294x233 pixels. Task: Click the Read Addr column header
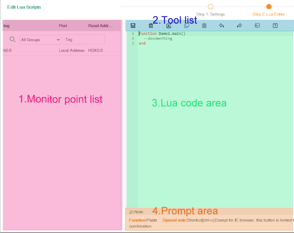(x=100, y=26)
